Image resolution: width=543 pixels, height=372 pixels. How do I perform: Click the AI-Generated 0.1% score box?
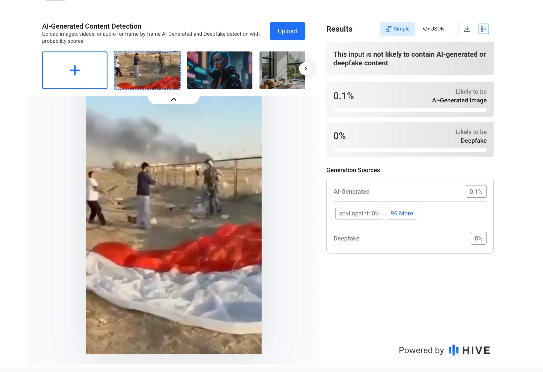(x=476, y=191)
